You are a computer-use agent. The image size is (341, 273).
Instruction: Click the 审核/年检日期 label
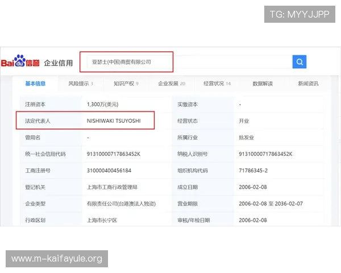(x=194, y=220)
